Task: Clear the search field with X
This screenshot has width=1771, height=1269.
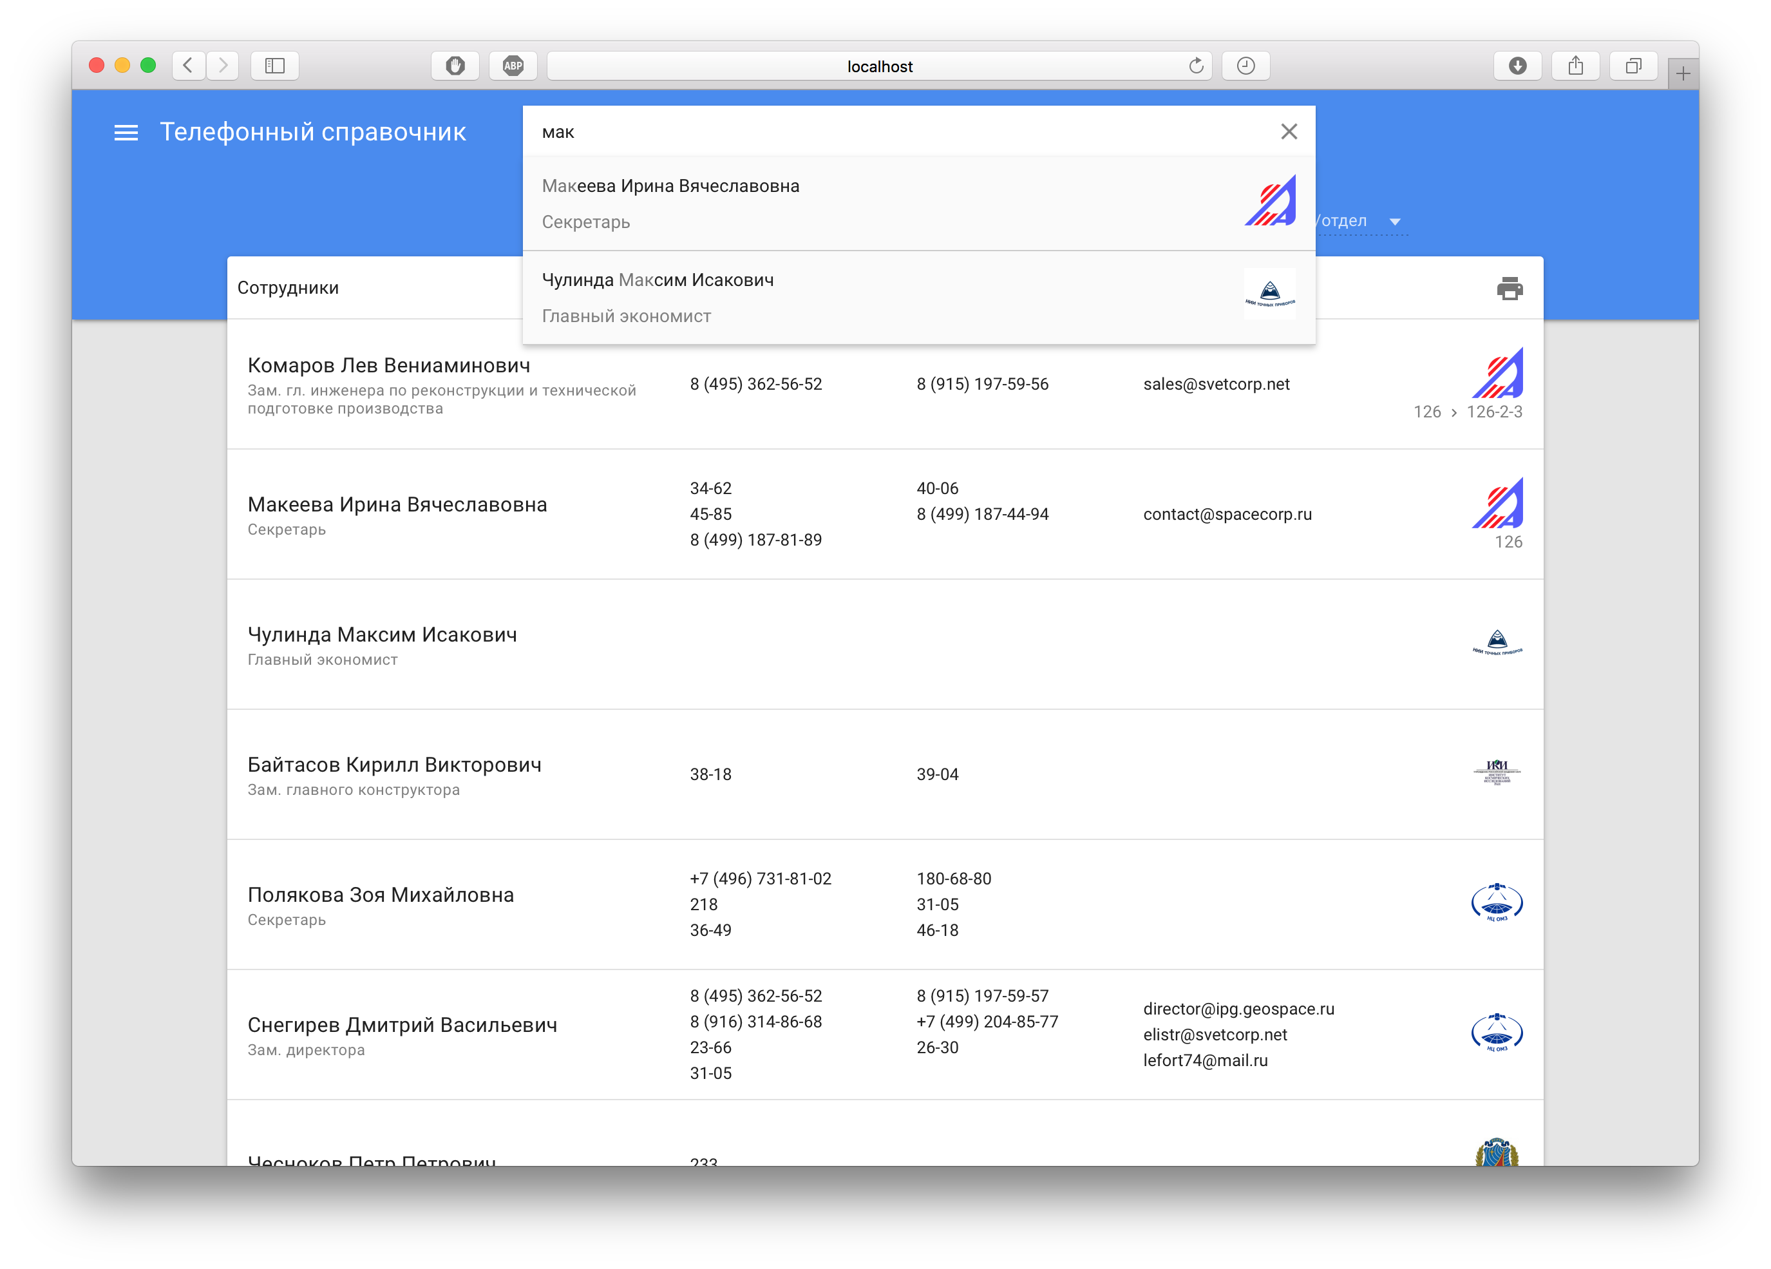Action: 1289,131
